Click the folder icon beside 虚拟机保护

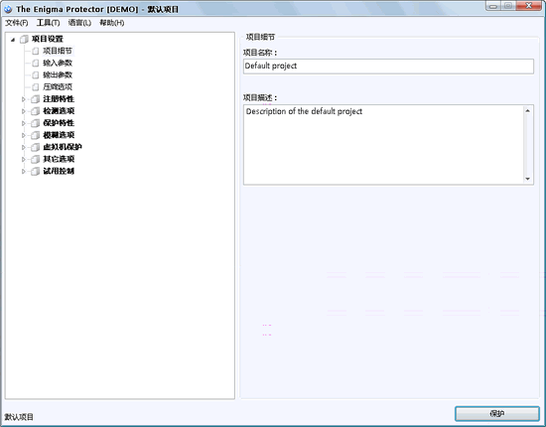[35, 147]
